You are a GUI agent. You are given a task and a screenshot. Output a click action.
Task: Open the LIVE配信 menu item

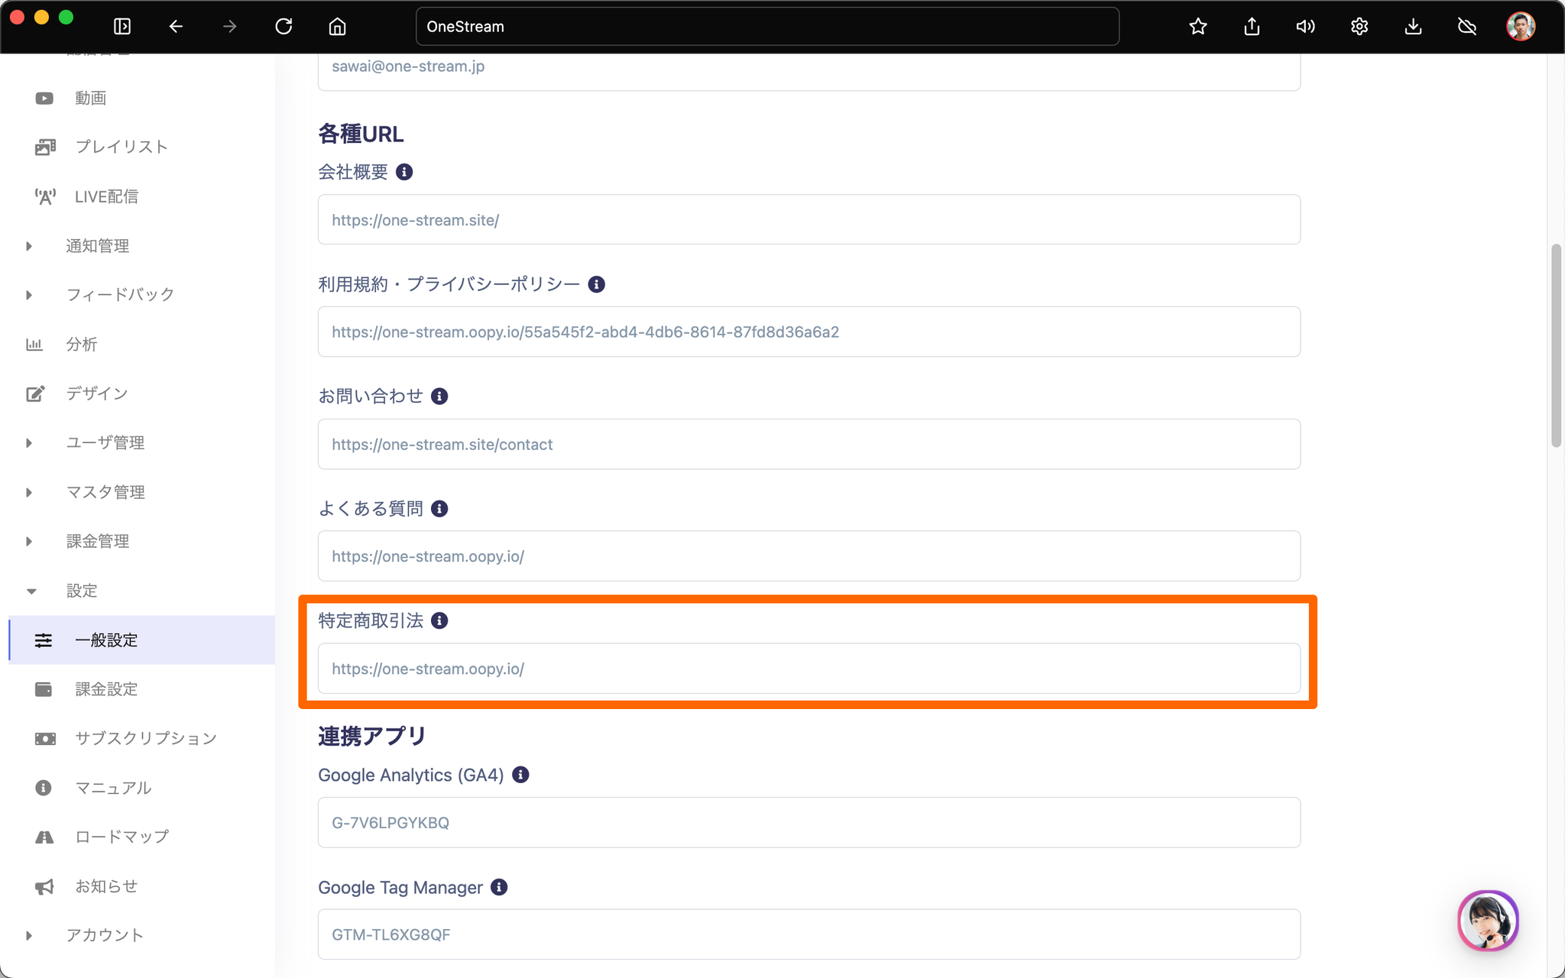[106, 196]
